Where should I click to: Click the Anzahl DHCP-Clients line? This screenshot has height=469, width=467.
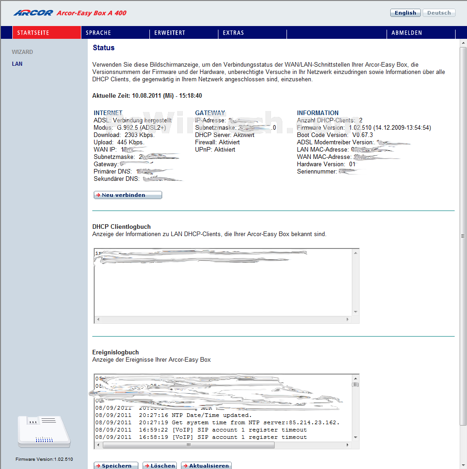pyautogui.click(x=329, y=120)
